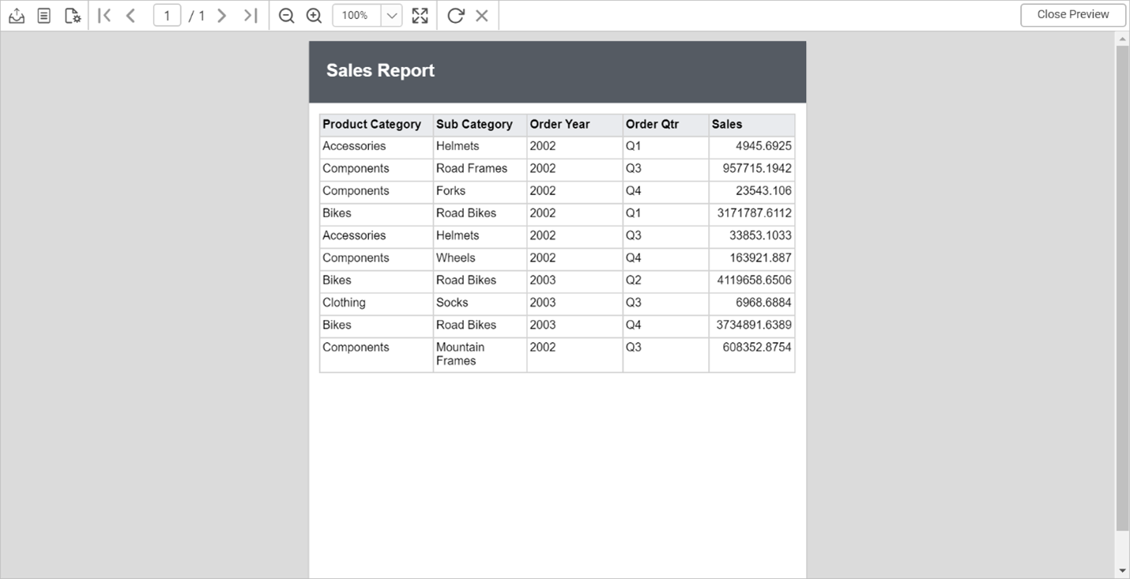Click the Product Category column header
The image size is (1130, 579).
click(x=371, y=124)
